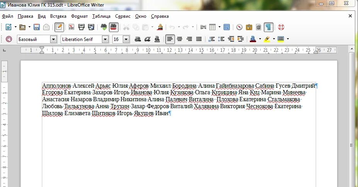Toggle Italic formatting
The width and height of the screenshot is (358, 187).
[x=147, y=39]
